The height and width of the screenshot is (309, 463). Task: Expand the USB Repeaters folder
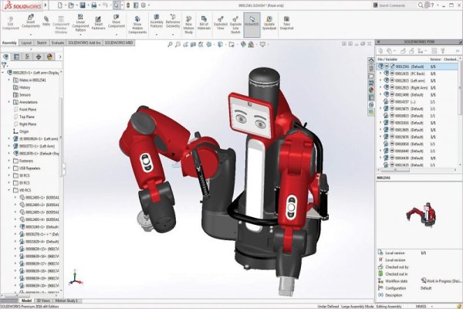click(x=8, y=168)
